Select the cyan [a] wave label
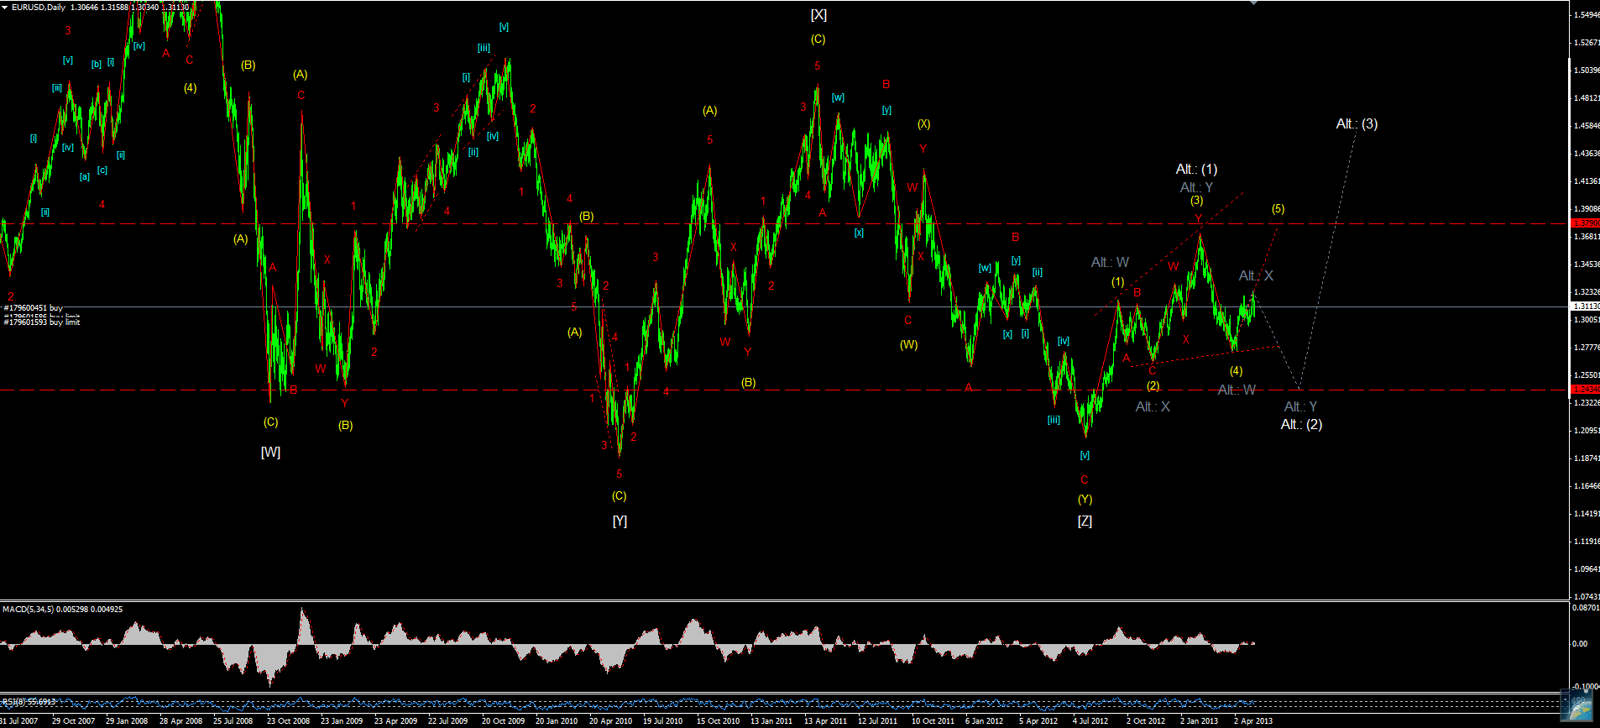Image resolution: width=1600 pixels, height=728 pixels. pos(84,177)
